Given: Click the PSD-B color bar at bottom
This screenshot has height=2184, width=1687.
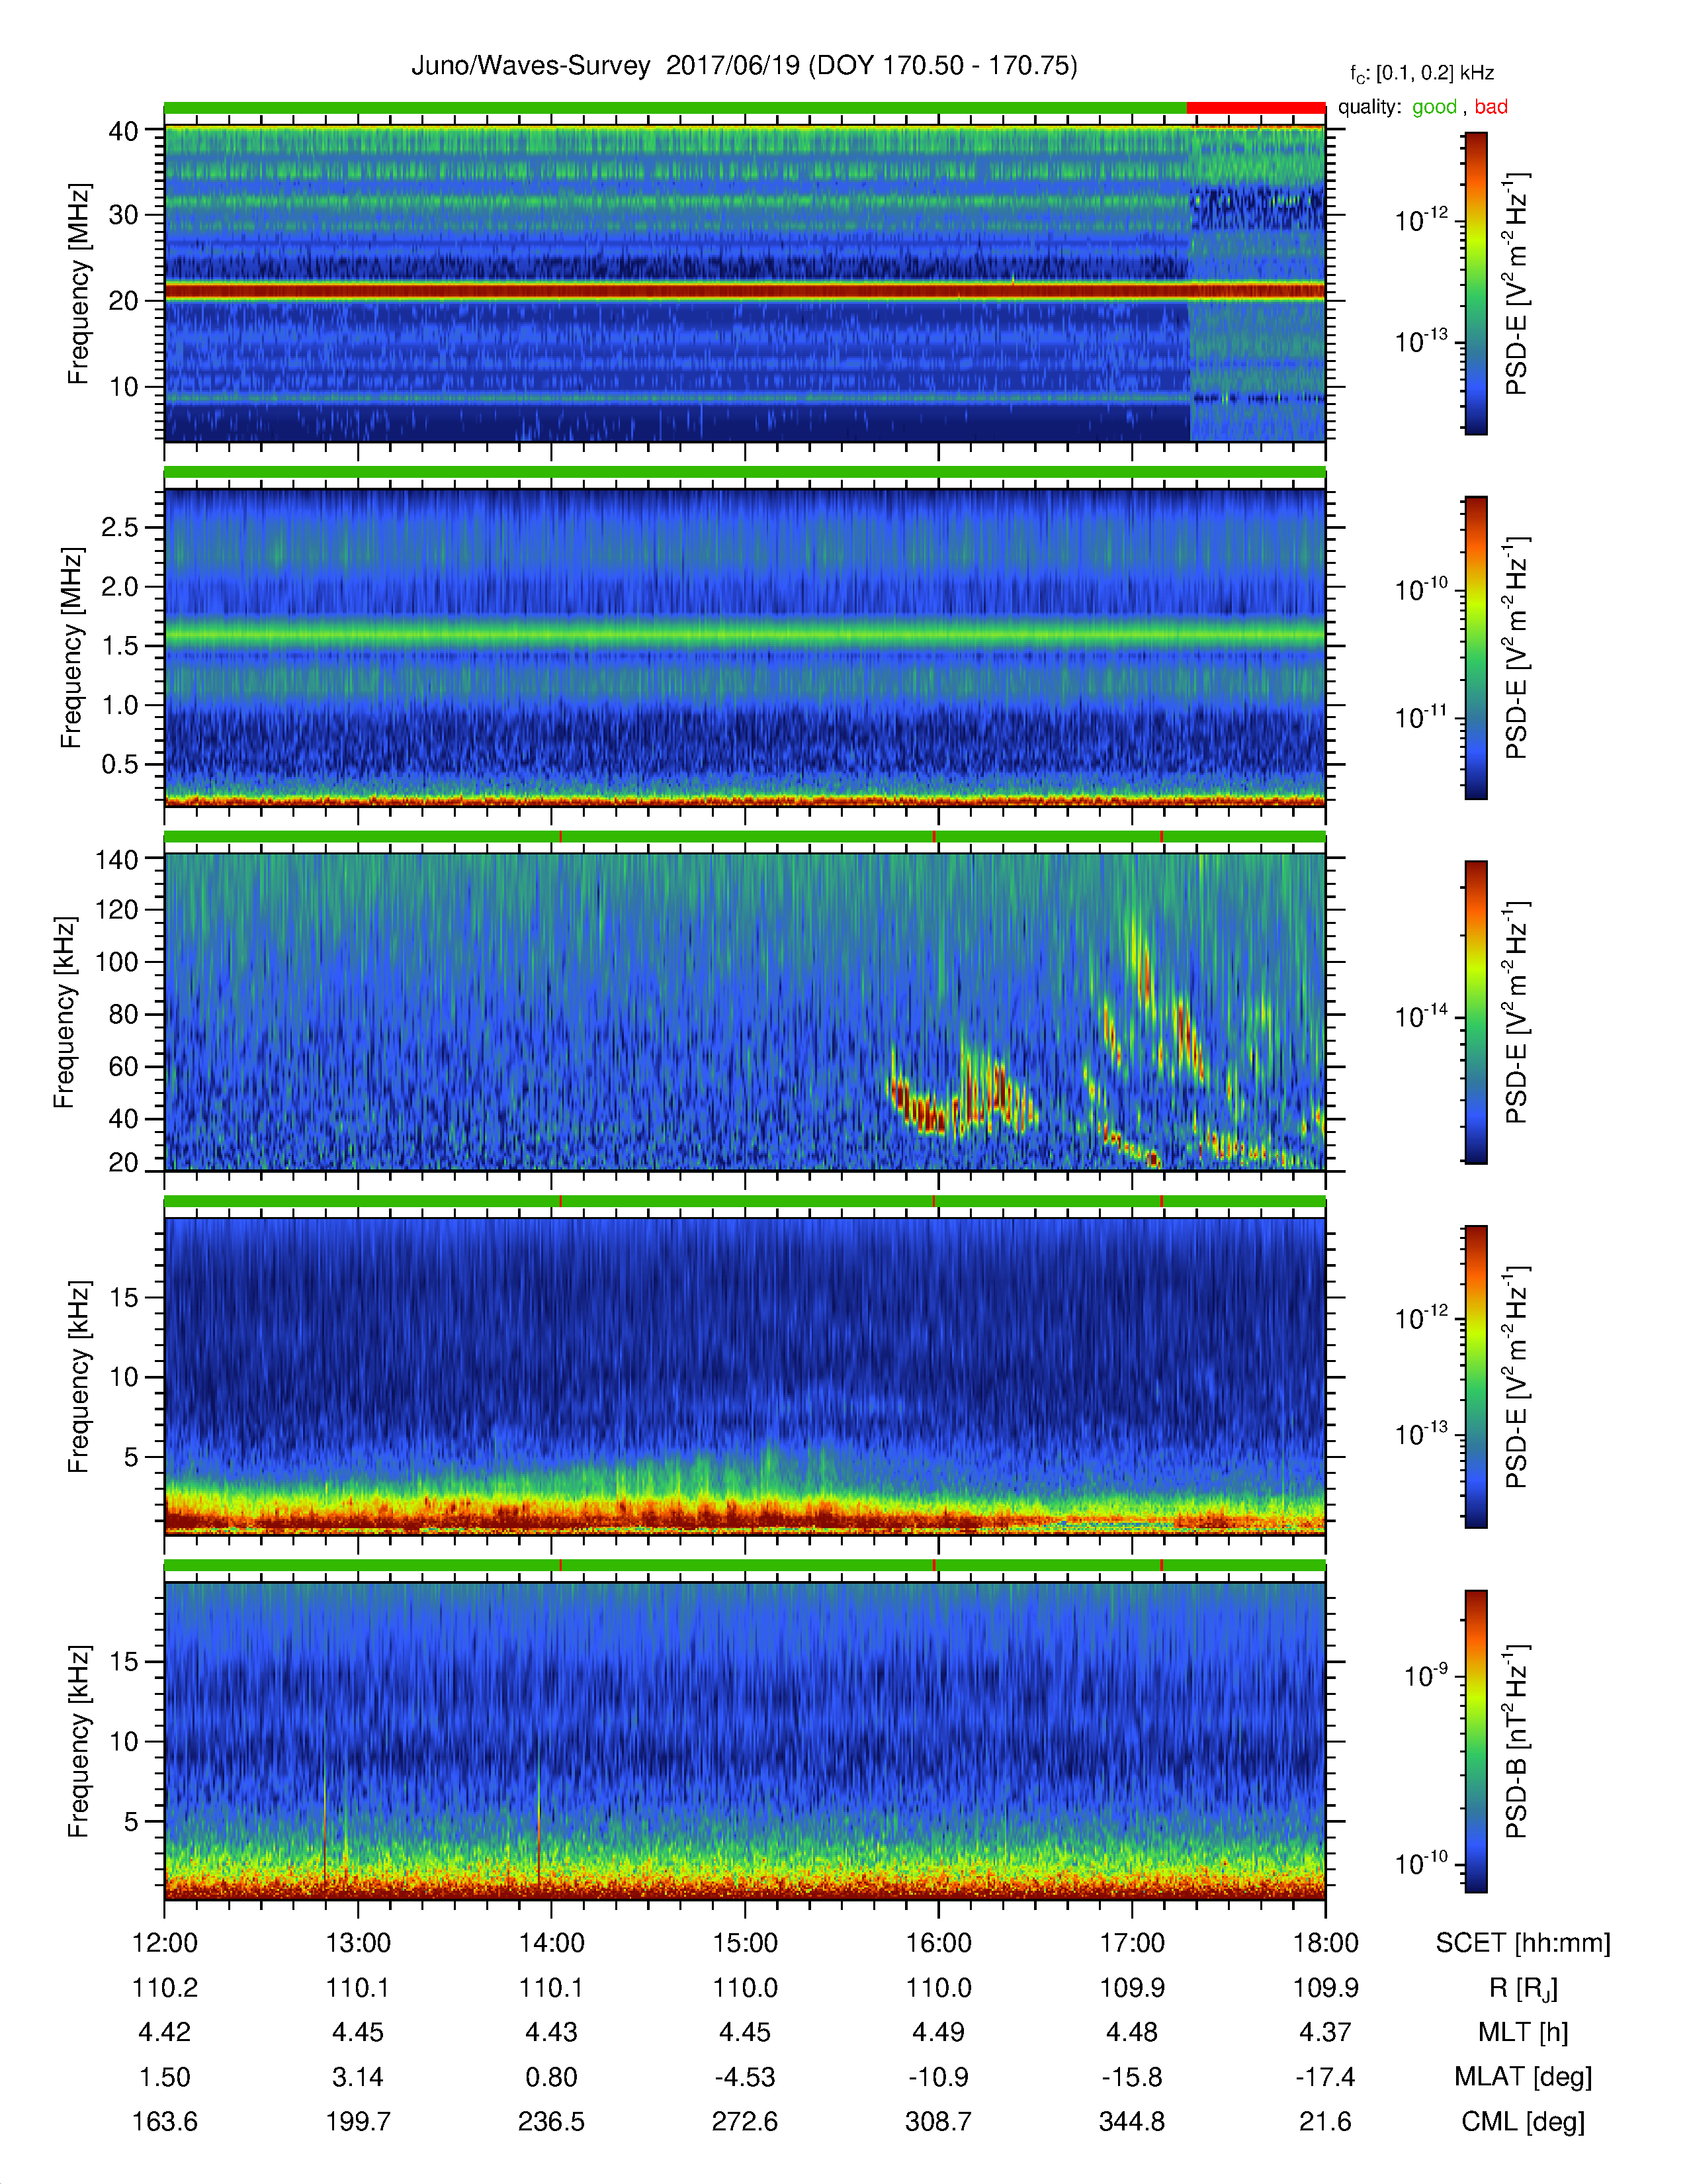Looking at the screenshot, I should [x=1476, y=1741].
